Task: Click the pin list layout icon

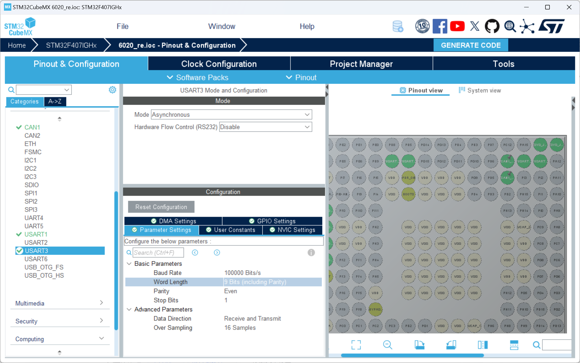Action: click(514, 345)
